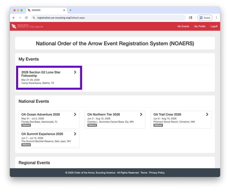This screenshot has height=190, width=230.
Task: Close the NOAERS browser tab
Action: point(64,10)
